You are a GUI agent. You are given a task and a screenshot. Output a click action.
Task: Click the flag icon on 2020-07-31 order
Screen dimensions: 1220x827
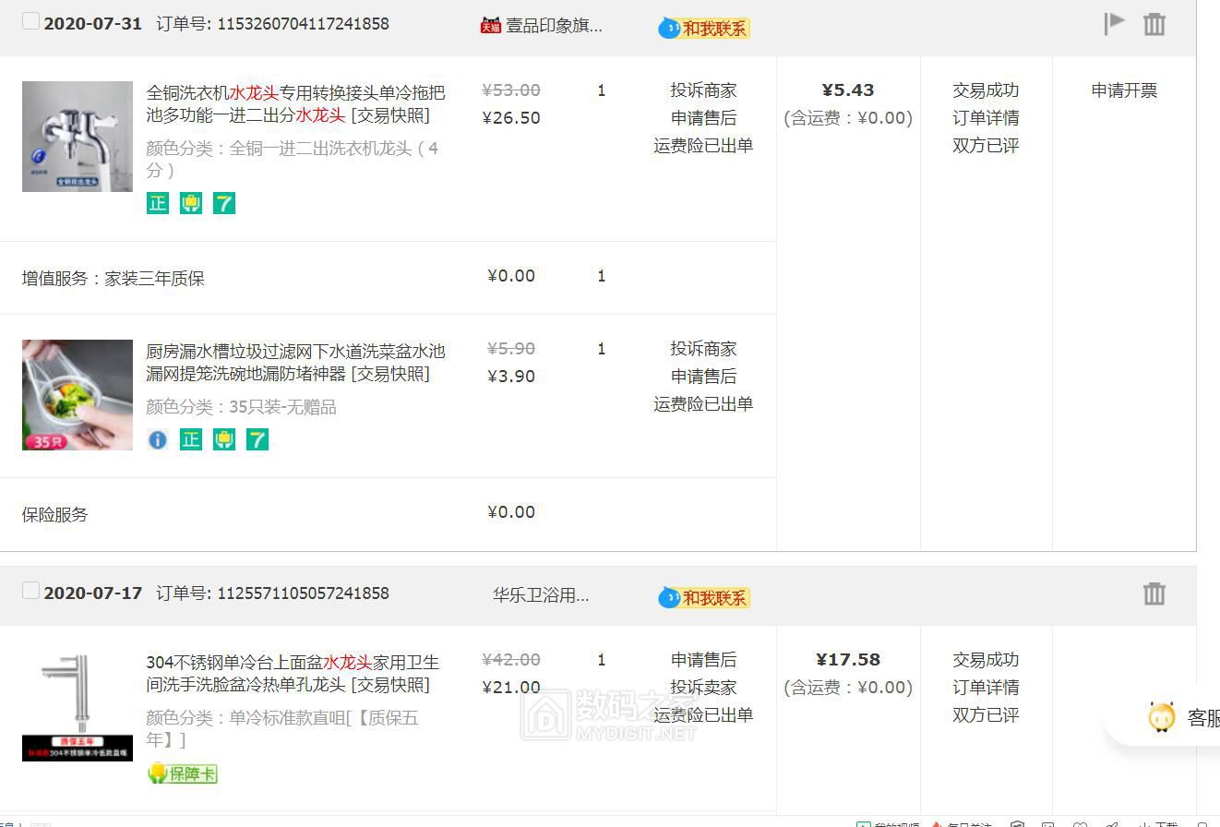pos(1114,23)
